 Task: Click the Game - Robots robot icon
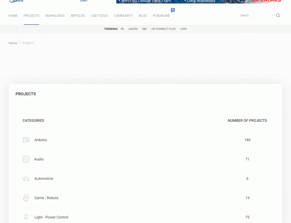click(x=26, y=198)
